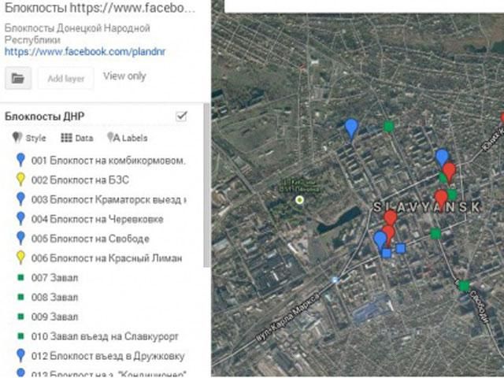Click the View only label
Viewport: 504px width, 378px height.
click(x=124, y=76)
